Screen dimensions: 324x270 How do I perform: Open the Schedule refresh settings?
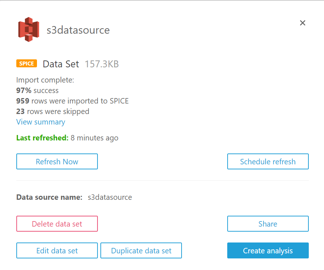point(268,161)
